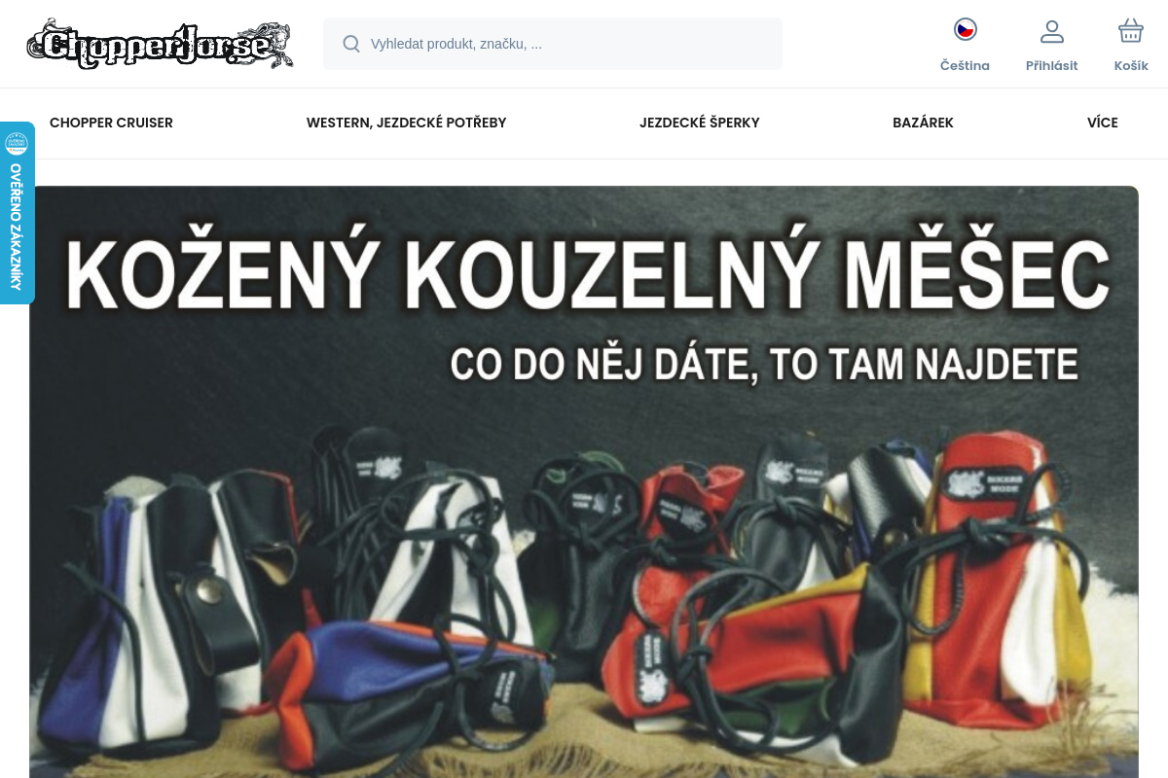Viewport: 1168px width, 778px height.
Task: Go to the BAZÁREK section
Action: coord(923,123)
